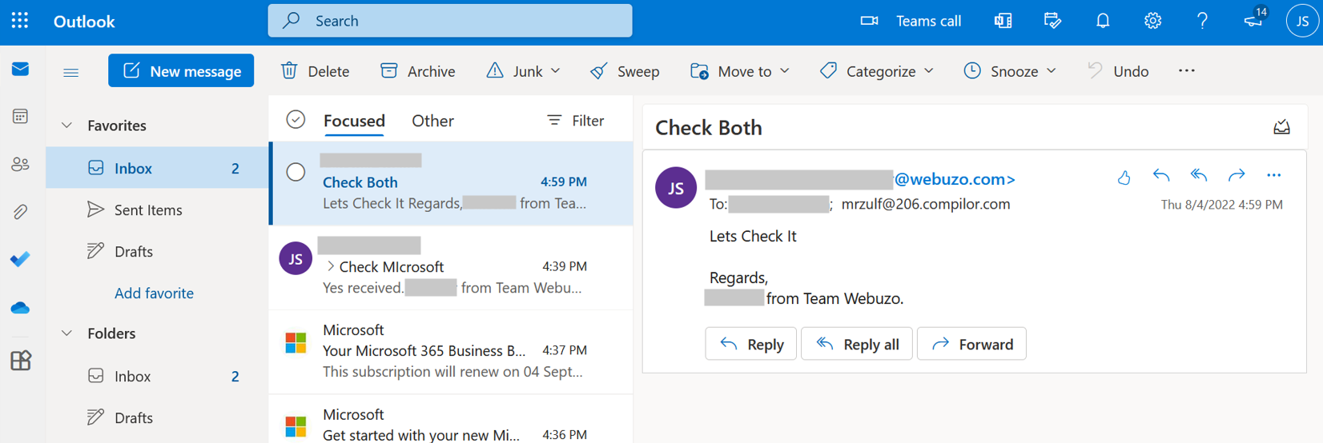Open the People contacts icon
The height and width of the screenshot is (443, 1323).
tap(20, 165)
